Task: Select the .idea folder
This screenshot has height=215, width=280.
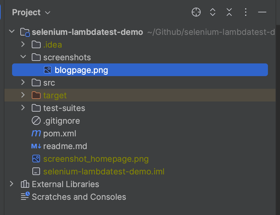Action: 53,44
